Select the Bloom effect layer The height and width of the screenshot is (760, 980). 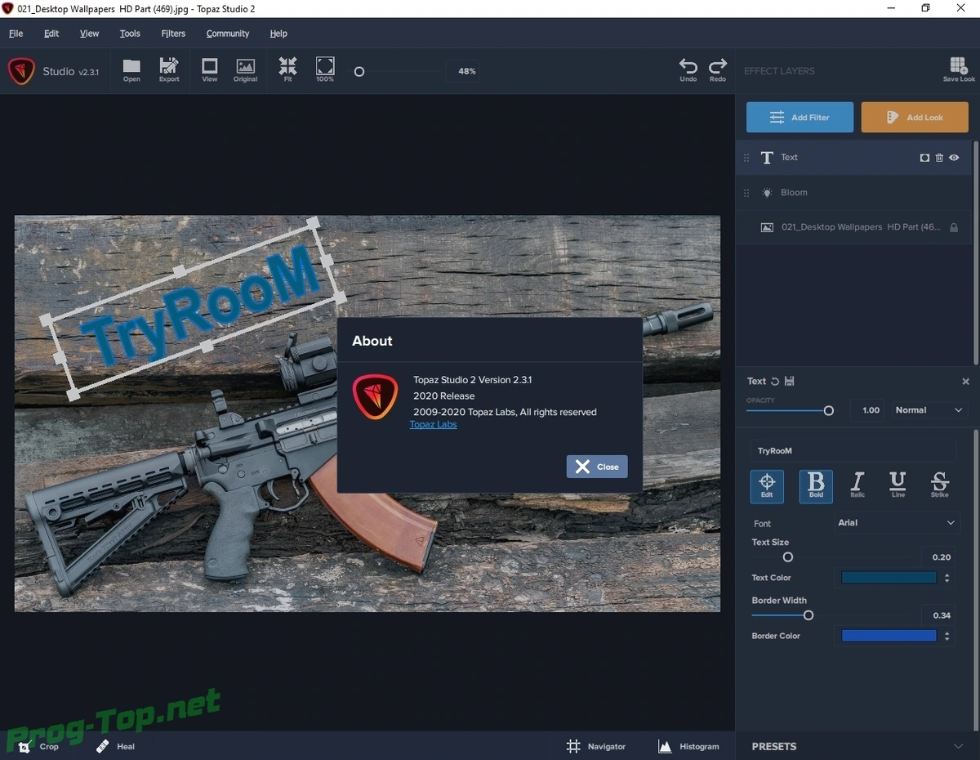pyautogui.click(x=854, y=193)
